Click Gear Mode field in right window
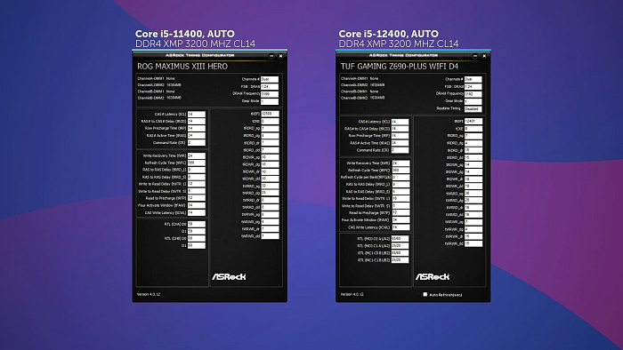 pyautogui.click(x=473, y=101)
